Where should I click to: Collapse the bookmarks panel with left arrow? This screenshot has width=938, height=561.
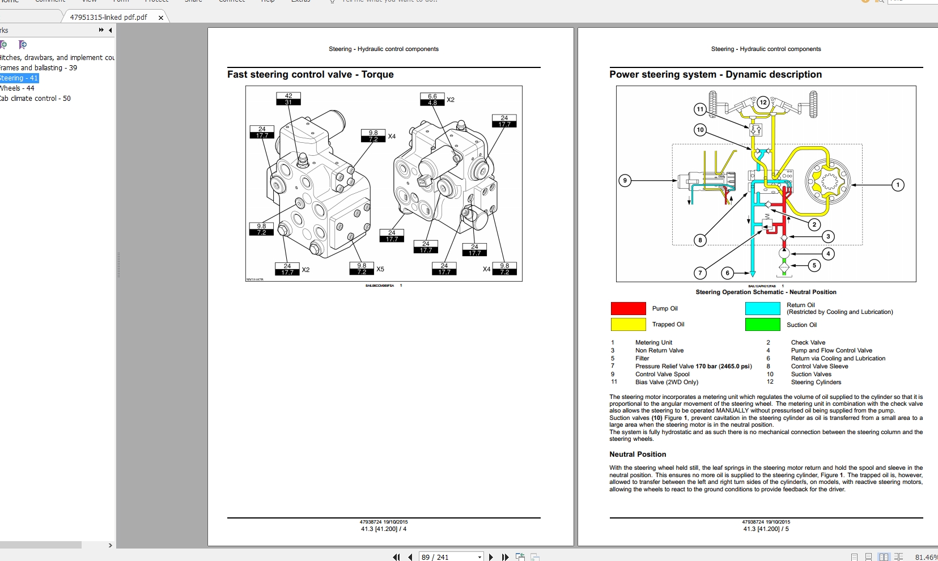(110, 30)
